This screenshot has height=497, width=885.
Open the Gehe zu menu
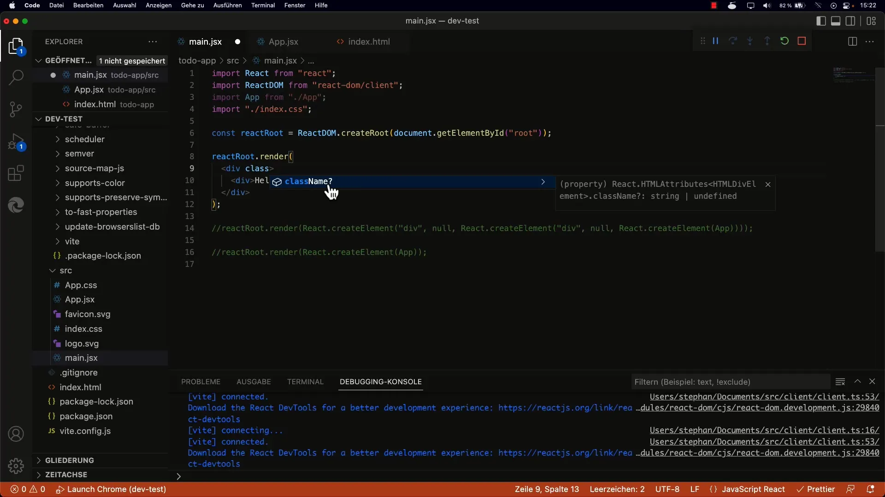click(x=193, y=6)
